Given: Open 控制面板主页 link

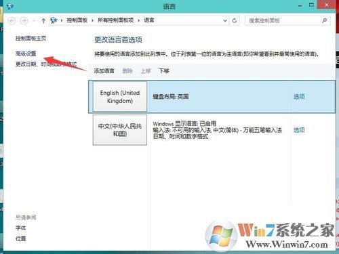Looking at the screenshot, I should 31,39.
